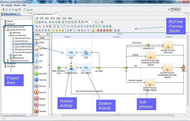Screen dimensions: 190x121
Task: Click the Cut scissors icon
Action: (x=44, y=26)
